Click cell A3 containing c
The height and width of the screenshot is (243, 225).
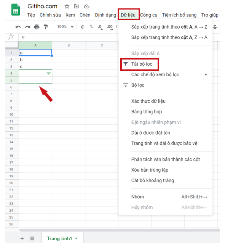tap(35, 66)
